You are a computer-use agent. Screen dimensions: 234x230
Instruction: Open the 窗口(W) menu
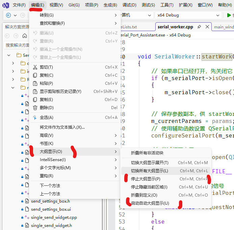tap(205, 5)
